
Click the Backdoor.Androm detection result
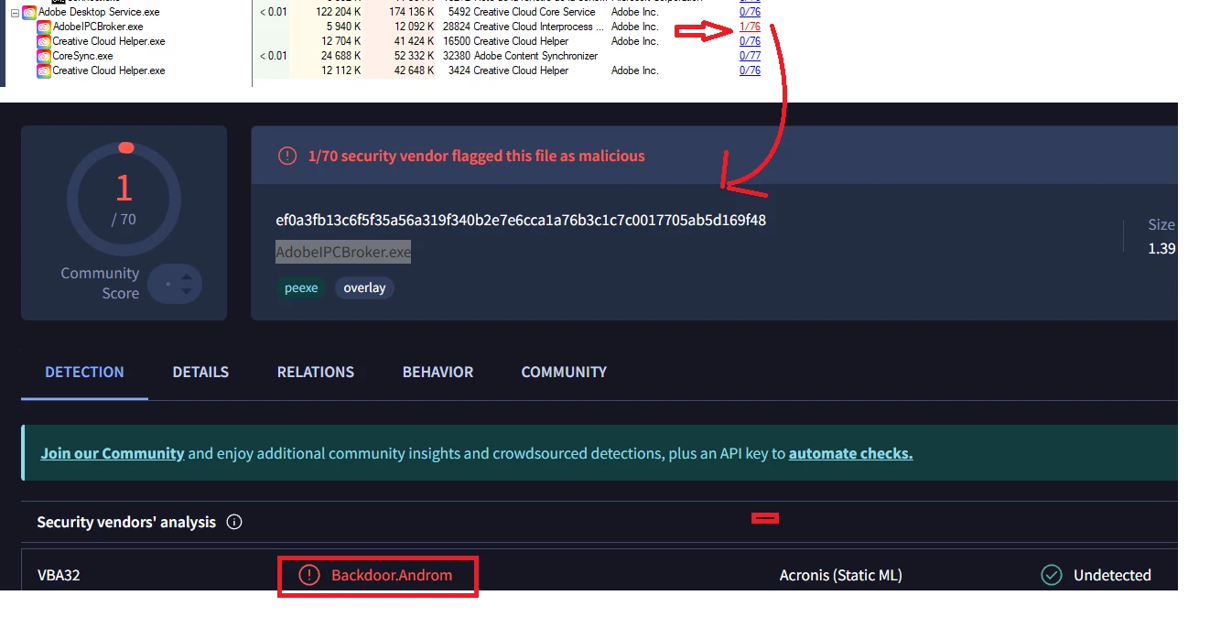pos(392,575)
